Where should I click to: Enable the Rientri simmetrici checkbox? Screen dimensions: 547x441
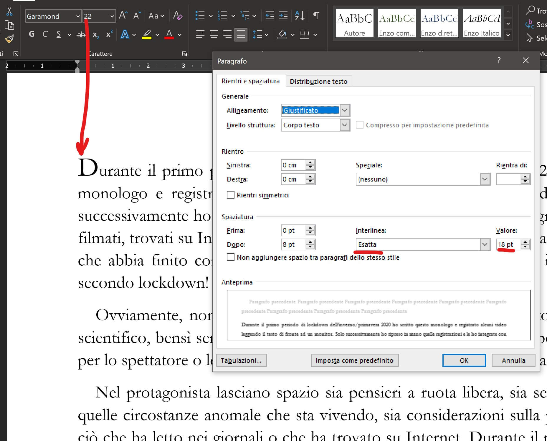point(231,195)
